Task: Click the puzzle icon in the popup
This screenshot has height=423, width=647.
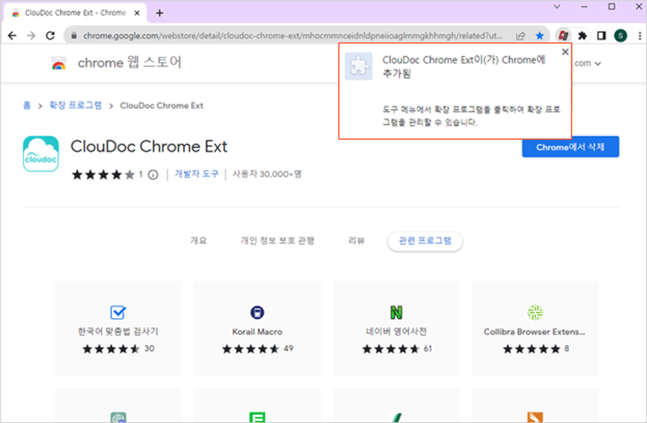Action: coord(358,66)
